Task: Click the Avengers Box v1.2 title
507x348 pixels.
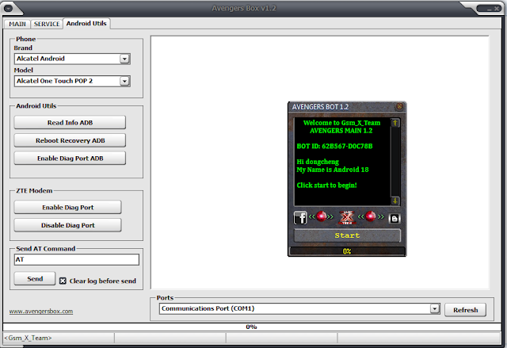Action: coord(244,8)
